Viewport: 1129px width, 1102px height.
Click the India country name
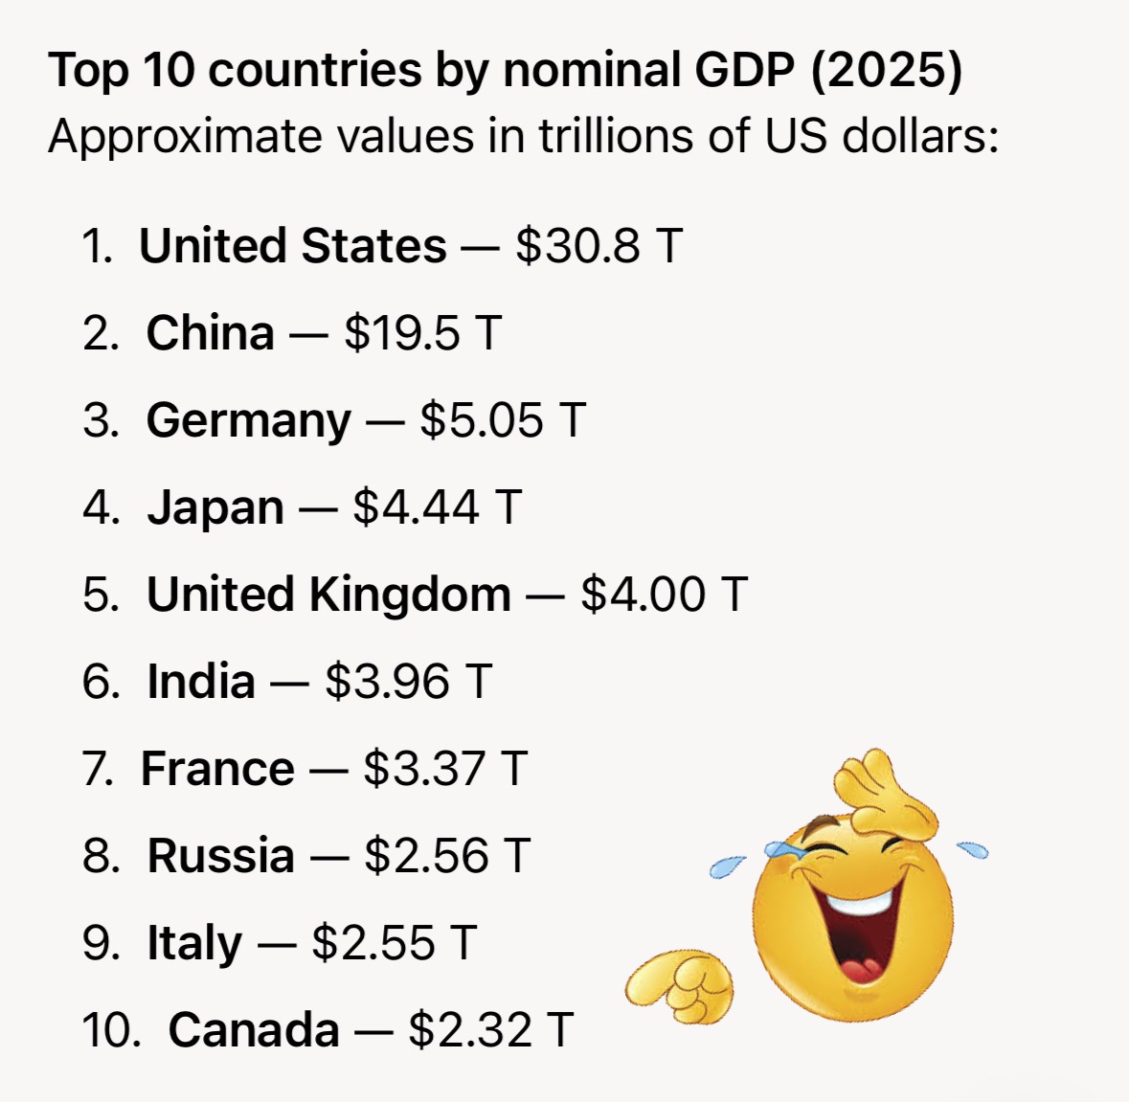click(201, 682)
